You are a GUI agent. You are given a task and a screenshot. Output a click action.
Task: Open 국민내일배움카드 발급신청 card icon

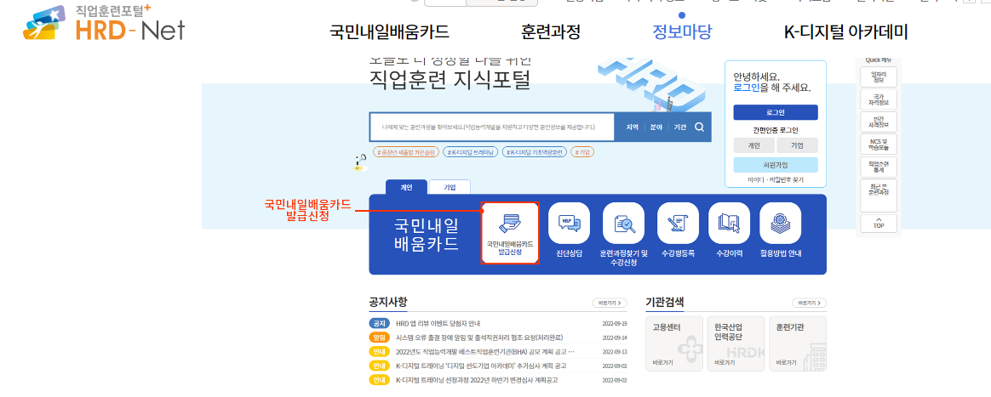coord(510,233)
